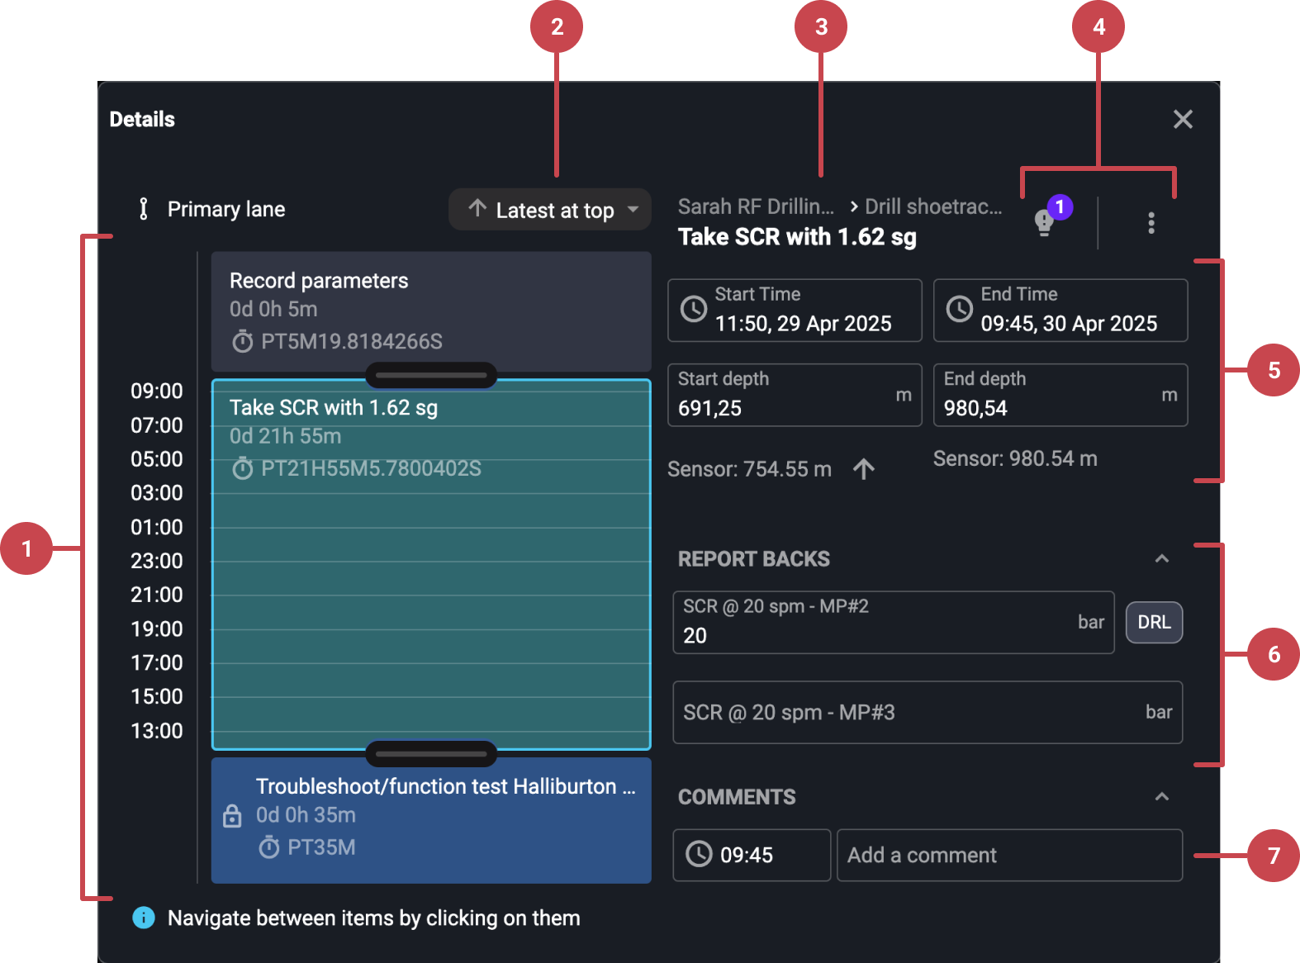Click the clock icon in End Time field
The image size is (1300, 963).
pyautogui.click(x=959, y=310)
